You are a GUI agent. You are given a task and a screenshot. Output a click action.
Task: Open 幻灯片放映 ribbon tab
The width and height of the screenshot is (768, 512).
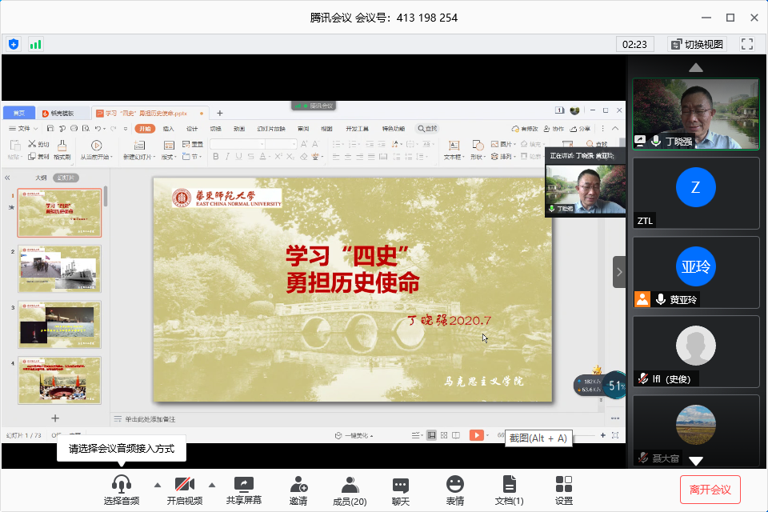(271, 128)
